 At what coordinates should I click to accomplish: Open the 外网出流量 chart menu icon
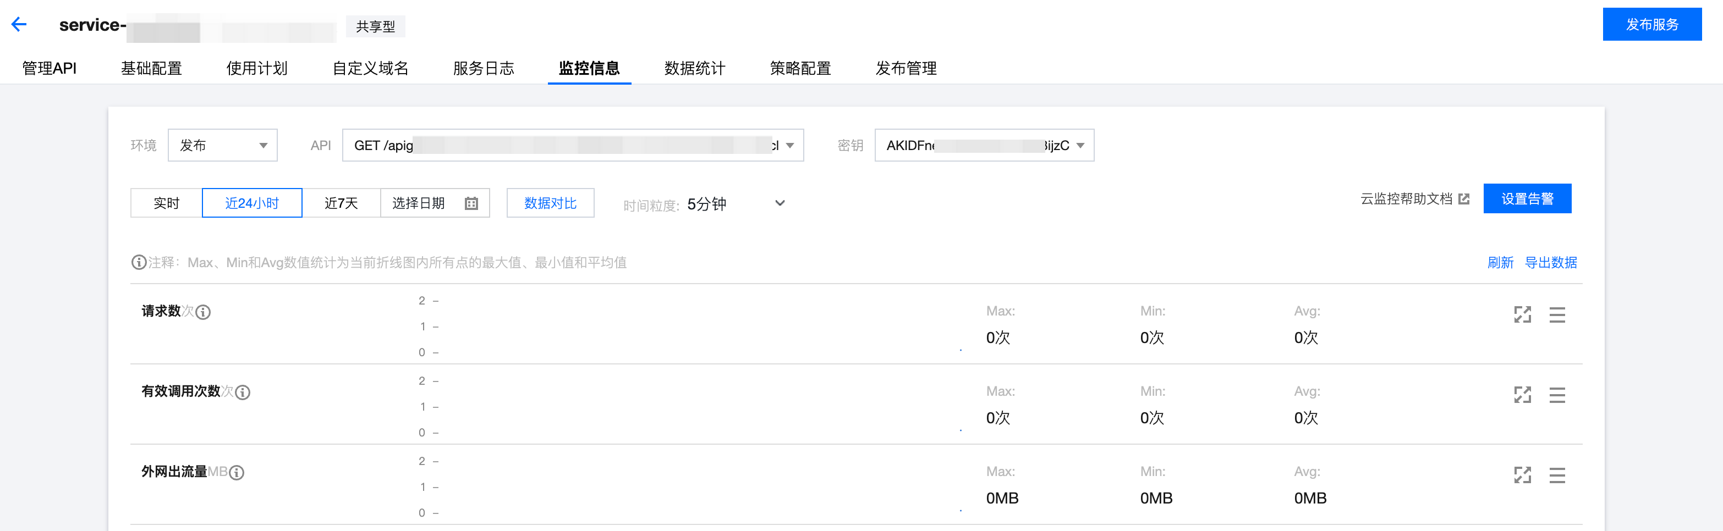1557,475
